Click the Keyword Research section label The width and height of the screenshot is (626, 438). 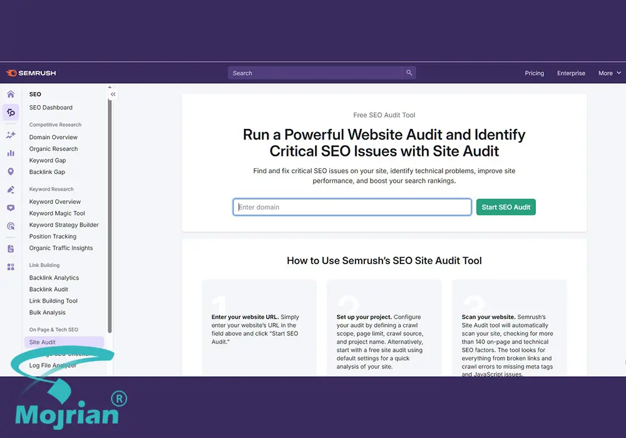coord(51,190)
